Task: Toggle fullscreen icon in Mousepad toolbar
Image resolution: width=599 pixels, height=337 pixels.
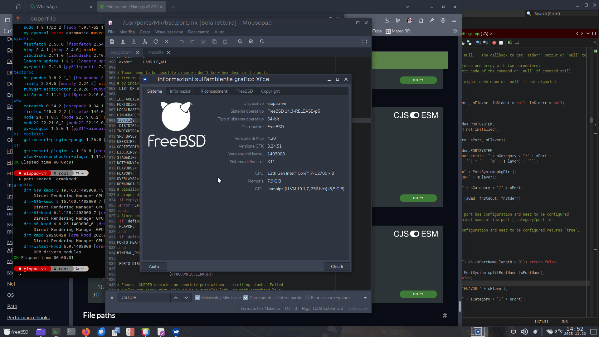Action: [364, 42]
